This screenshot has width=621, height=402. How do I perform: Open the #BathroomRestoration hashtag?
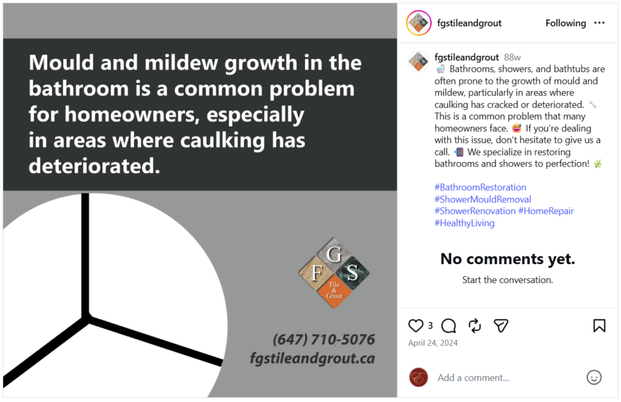pos(480,187)
